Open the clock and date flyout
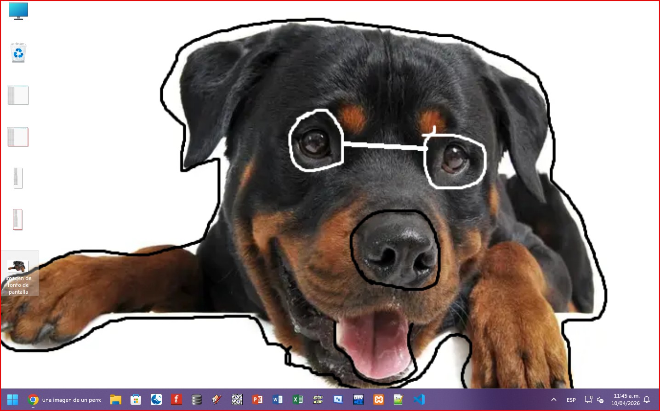 tap(625, 400)
